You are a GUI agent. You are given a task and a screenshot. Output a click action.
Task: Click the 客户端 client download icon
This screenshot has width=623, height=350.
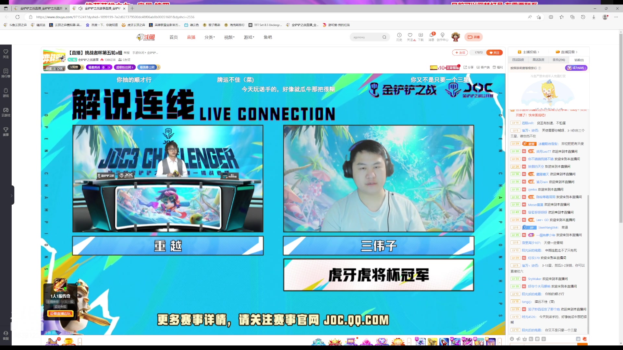coord(483,67)
